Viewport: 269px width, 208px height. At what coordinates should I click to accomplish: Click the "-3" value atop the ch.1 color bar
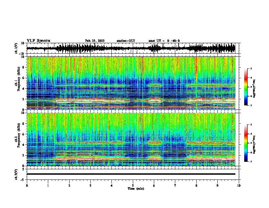(x=251, y=68)
